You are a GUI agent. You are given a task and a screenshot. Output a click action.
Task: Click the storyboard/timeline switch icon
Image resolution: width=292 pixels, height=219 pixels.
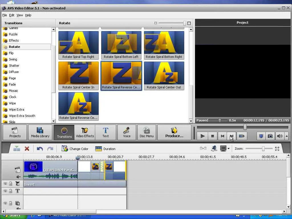click(203, 148)
